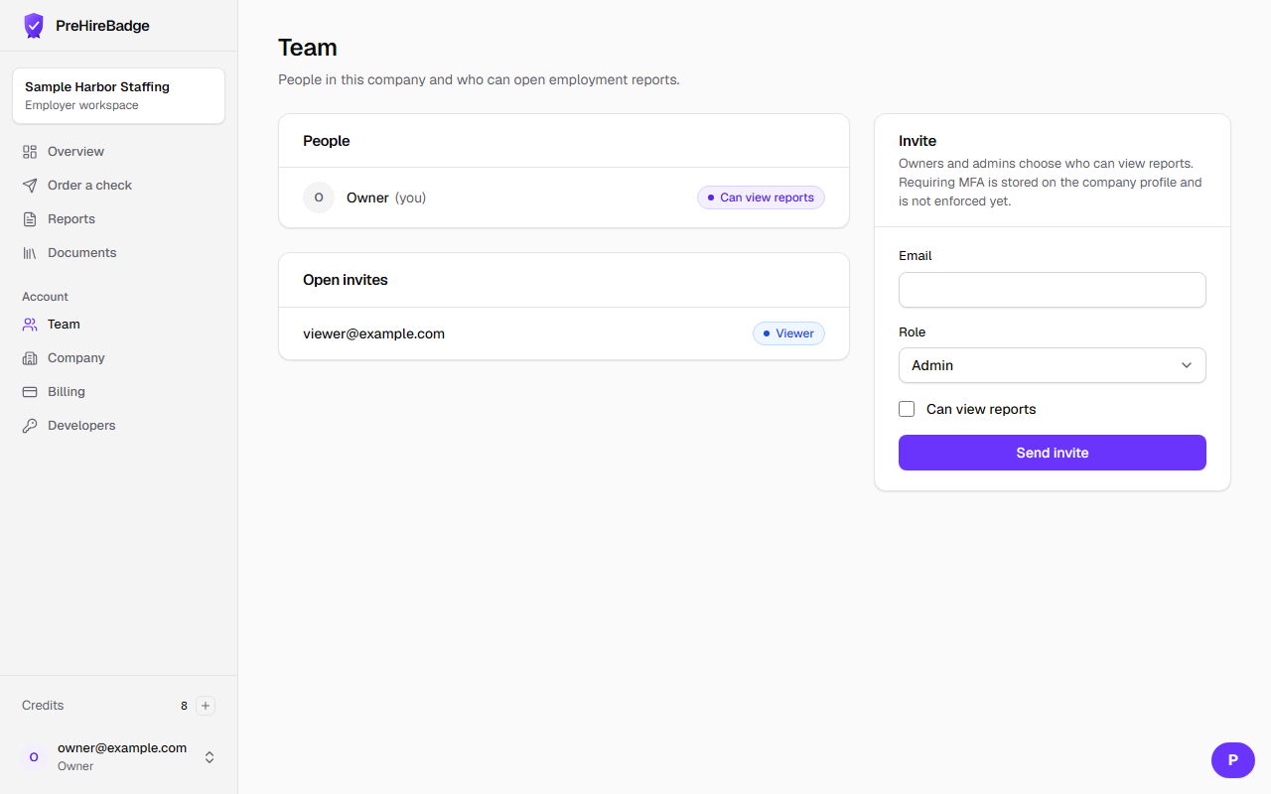Click the PreHireBadge brand name
The image size is (1271, 794).
coord(102,26)
